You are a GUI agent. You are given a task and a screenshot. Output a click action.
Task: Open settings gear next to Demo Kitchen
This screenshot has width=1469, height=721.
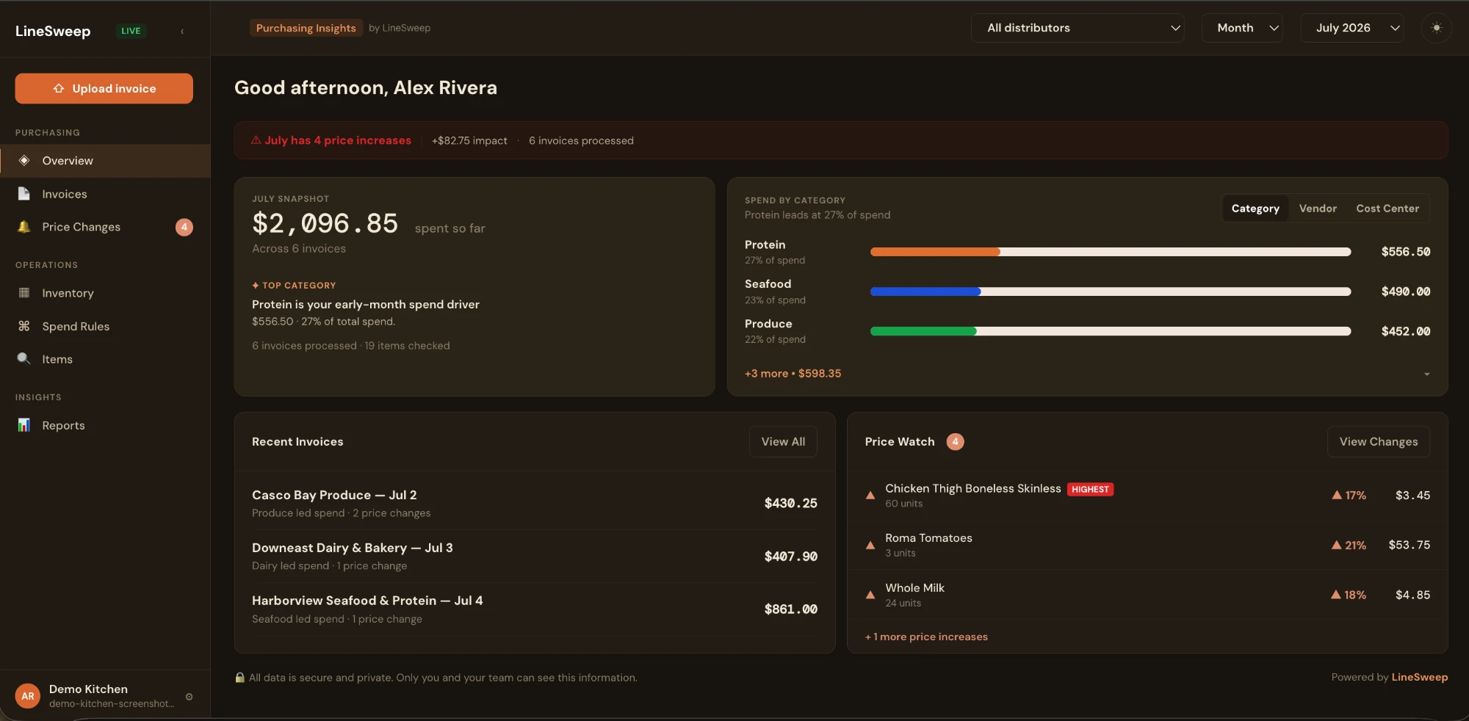tap(190, 697)
